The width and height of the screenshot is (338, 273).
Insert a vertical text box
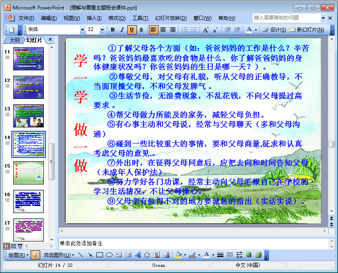coord(128,255)
